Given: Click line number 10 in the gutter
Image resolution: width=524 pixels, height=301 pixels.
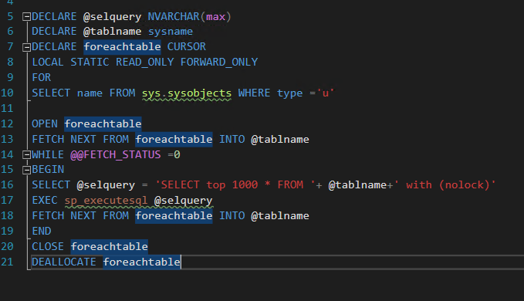Looking at the screenshot, I should coord(7,93).
